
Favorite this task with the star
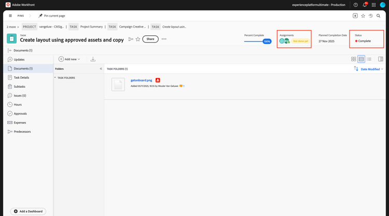(138, 39)
